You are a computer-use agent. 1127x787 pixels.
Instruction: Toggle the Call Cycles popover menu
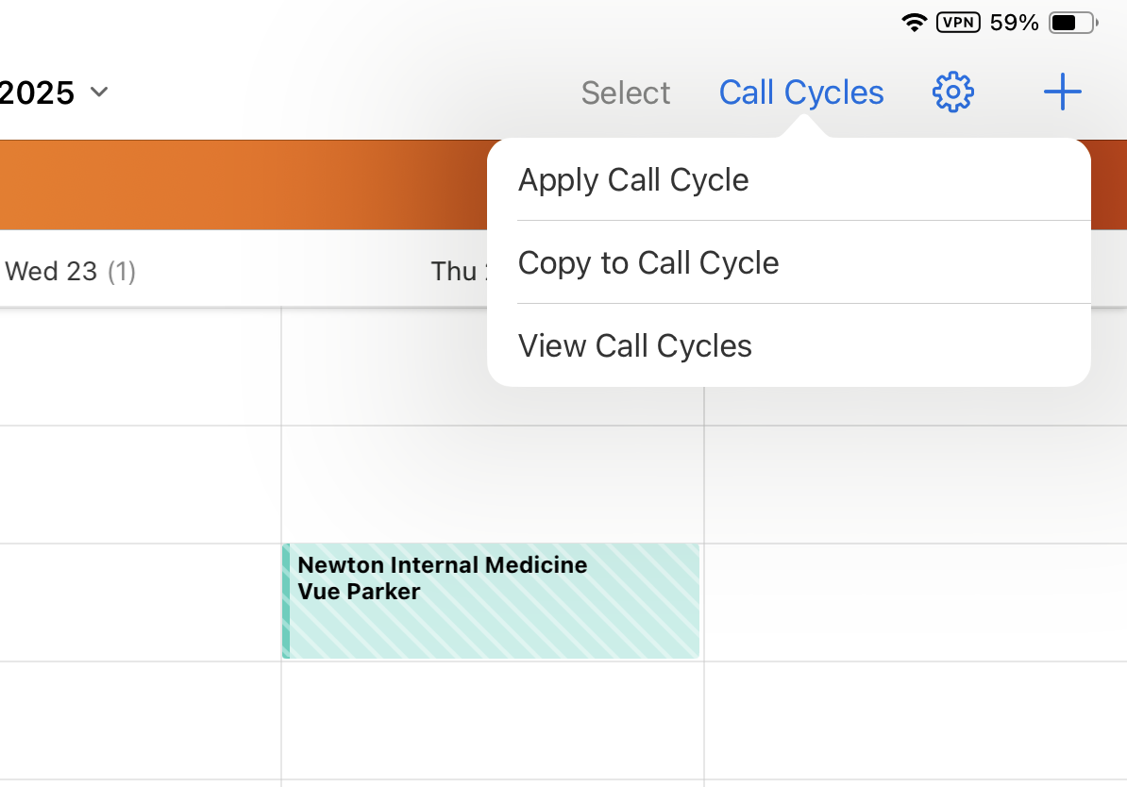[x=800, y=92]
